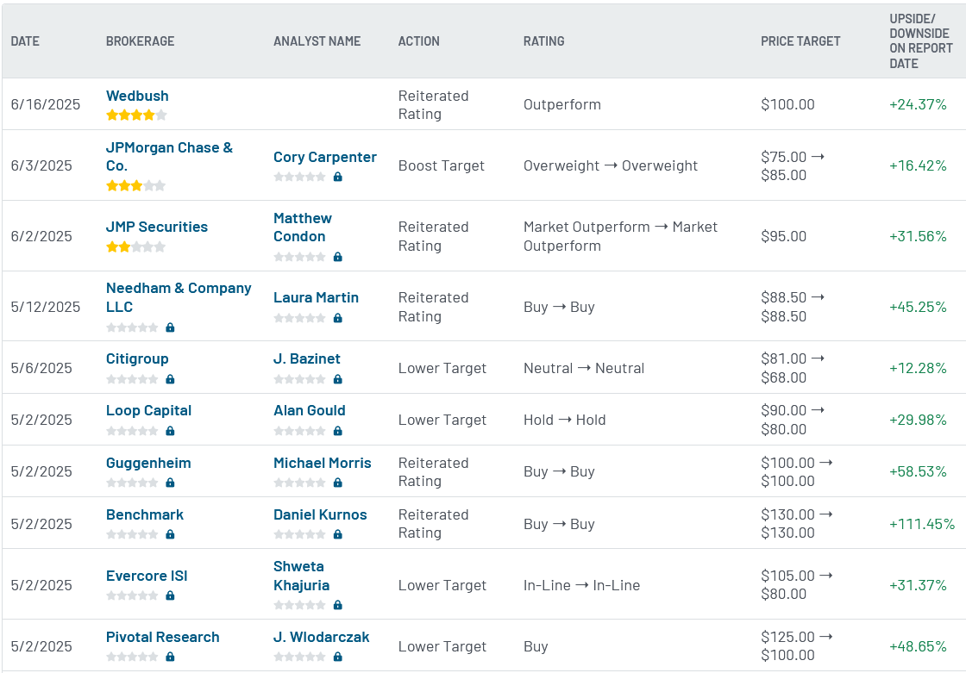Open analyst Matthew Condon's profile
Viewport: 966px width, 673px height.
coord(303,227)
